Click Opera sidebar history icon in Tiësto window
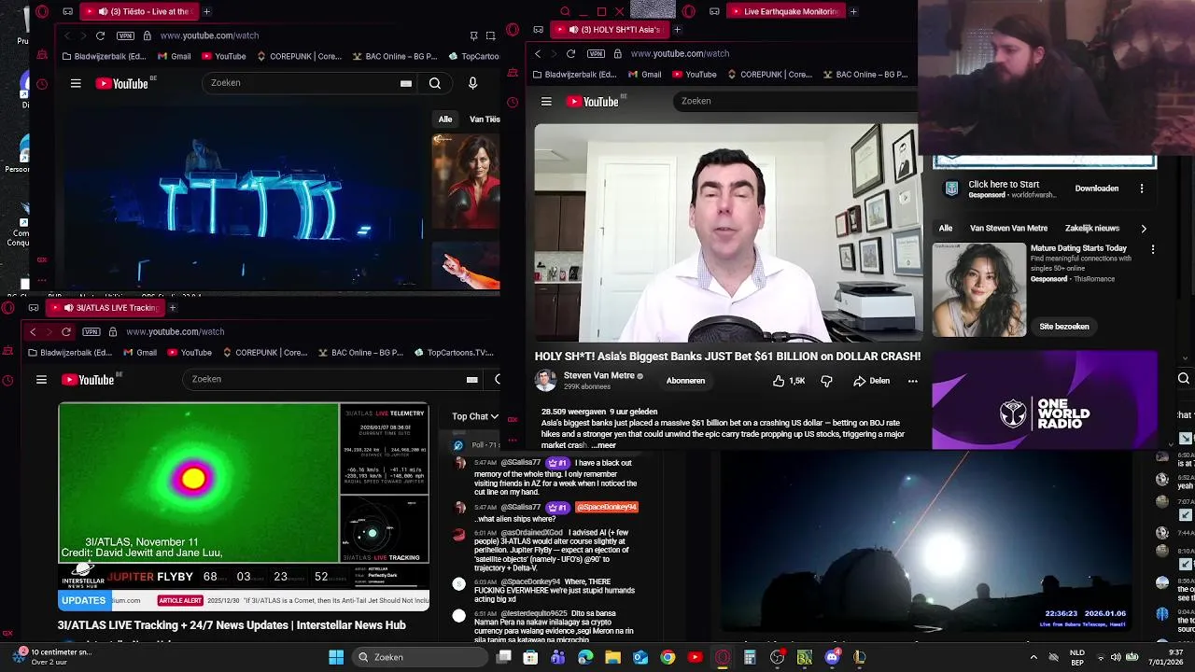This screenshot has width=1195, height=672. click(x=42, y=84)
